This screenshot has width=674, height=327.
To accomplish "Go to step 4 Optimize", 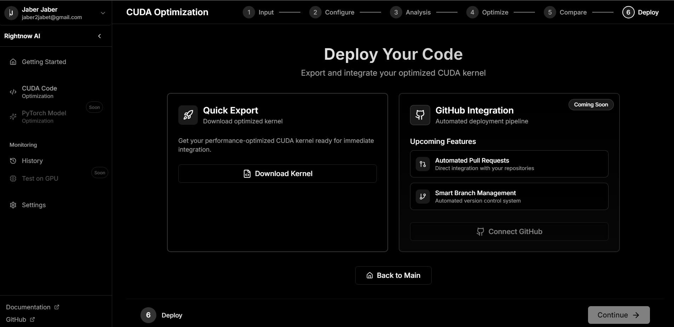I will point(488,12).
